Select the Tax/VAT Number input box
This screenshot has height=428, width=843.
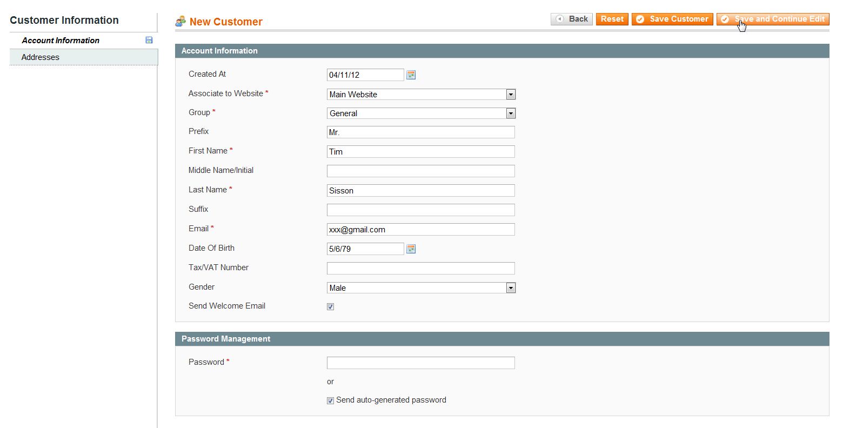click(420, 269)
